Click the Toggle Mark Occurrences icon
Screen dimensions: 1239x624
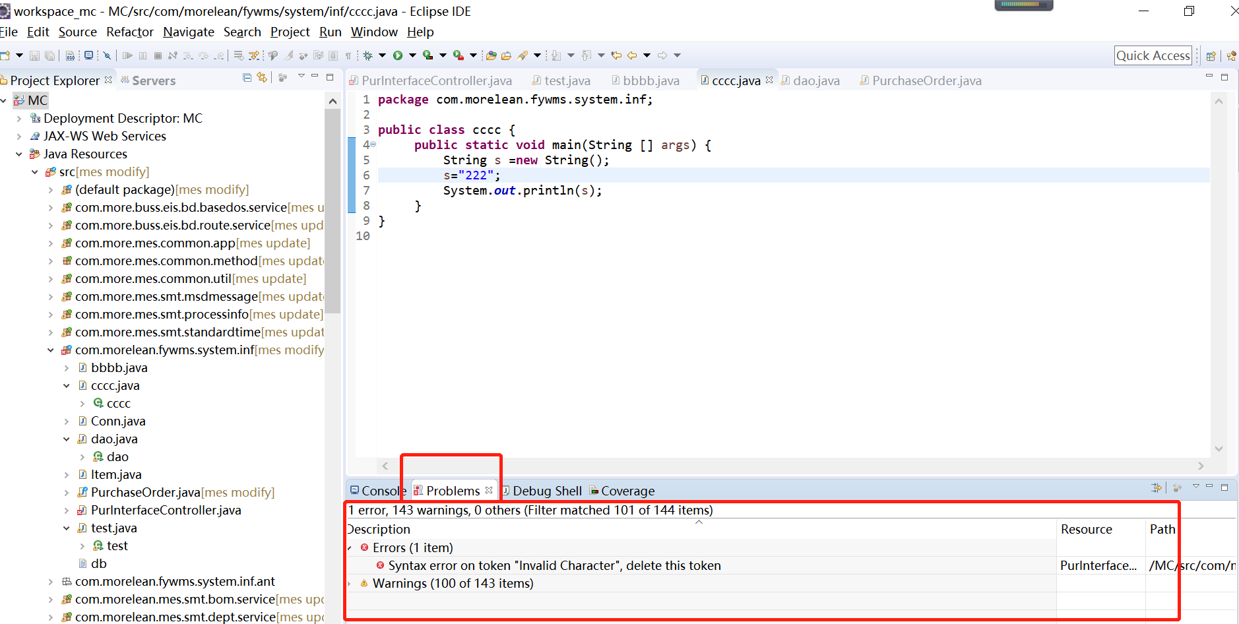(x=289, y=56)
